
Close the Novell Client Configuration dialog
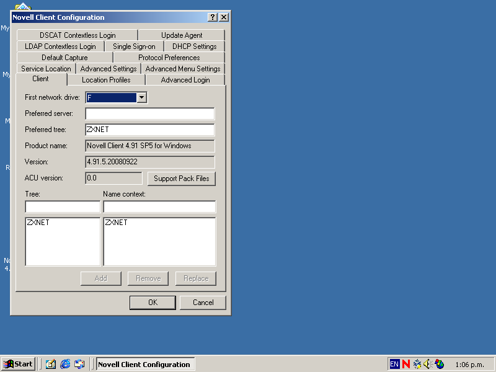point(224,17)
